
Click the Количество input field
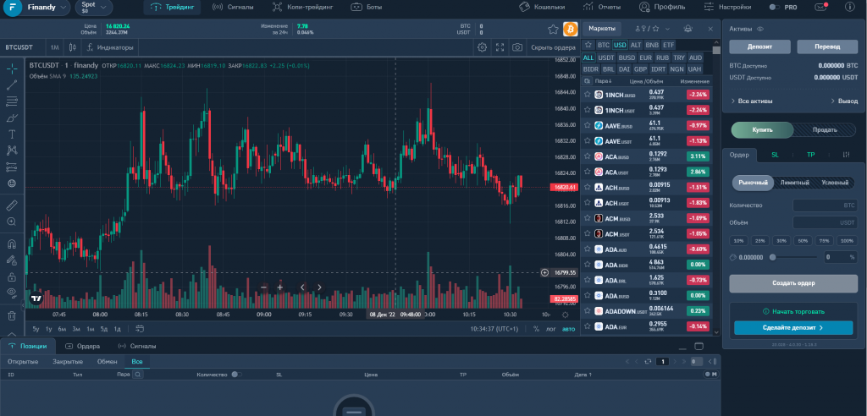[825, 205]
